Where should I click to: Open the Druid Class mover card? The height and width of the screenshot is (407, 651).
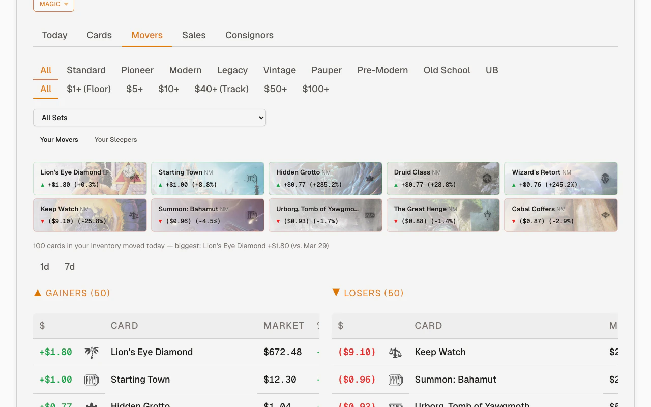coord(443,179)
